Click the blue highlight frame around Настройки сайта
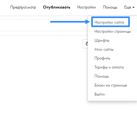137x120 pixels. pyautogui.click(x=110, y=22)
